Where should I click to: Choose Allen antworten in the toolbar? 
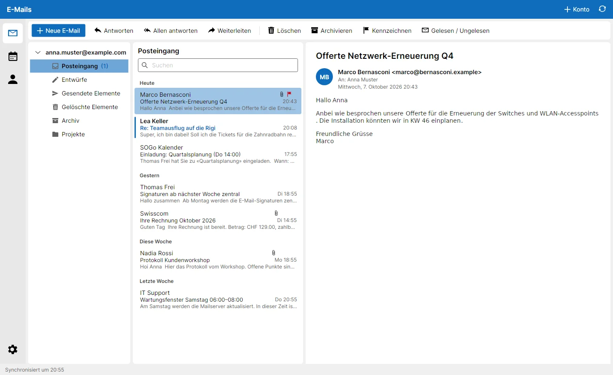[x=171, y=31]
